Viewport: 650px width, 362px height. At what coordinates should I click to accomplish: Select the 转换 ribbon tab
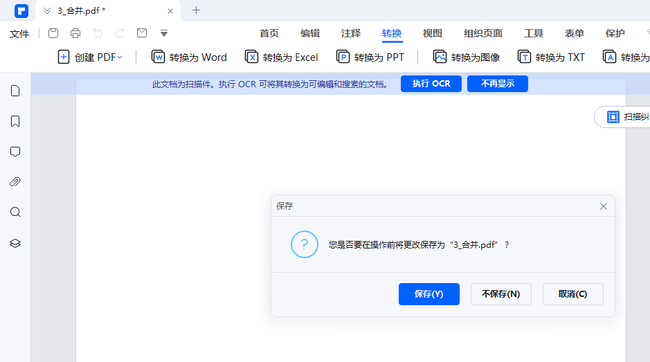(x=392, y=33)
